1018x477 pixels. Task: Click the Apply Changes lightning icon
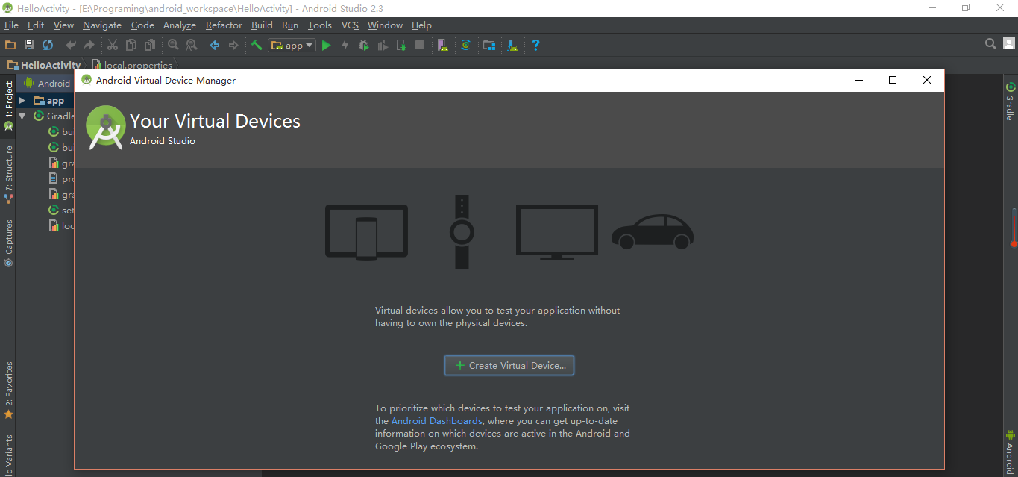click(345, 45)
